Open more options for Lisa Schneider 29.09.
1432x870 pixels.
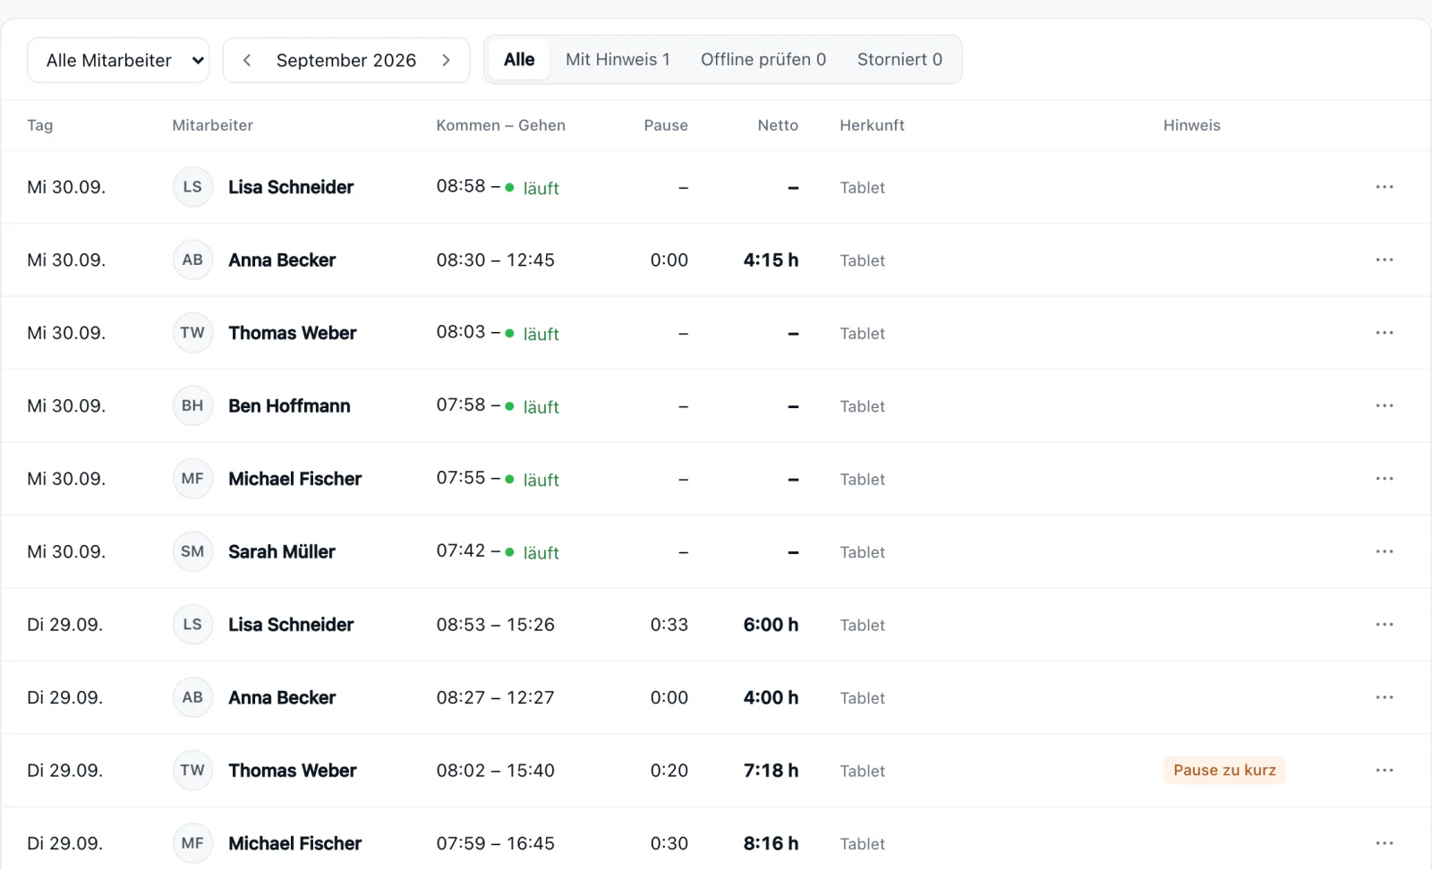[x=1385, y=625]
